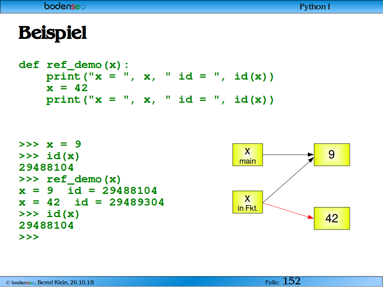
Task: Select the "Beispiel" slide title
Action: pyautogui.click(x=53, y=33)
